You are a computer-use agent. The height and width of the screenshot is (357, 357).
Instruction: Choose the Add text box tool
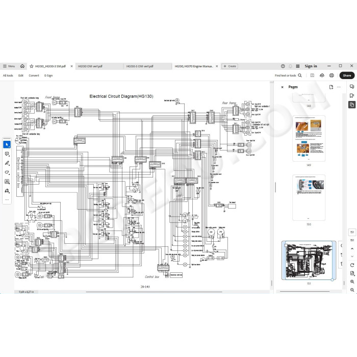[7, 182]
